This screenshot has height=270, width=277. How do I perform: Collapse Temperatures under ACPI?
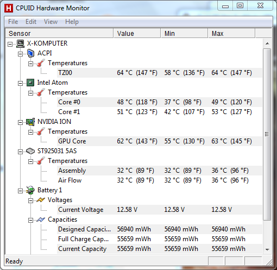tap(30, 64)
